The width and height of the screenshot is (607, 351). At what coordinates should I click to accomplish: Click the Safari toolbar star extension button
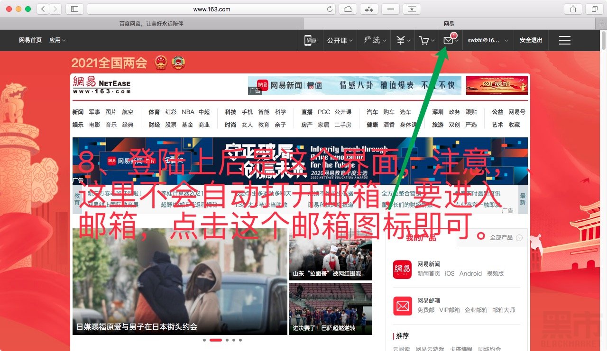tap(412, 9)
